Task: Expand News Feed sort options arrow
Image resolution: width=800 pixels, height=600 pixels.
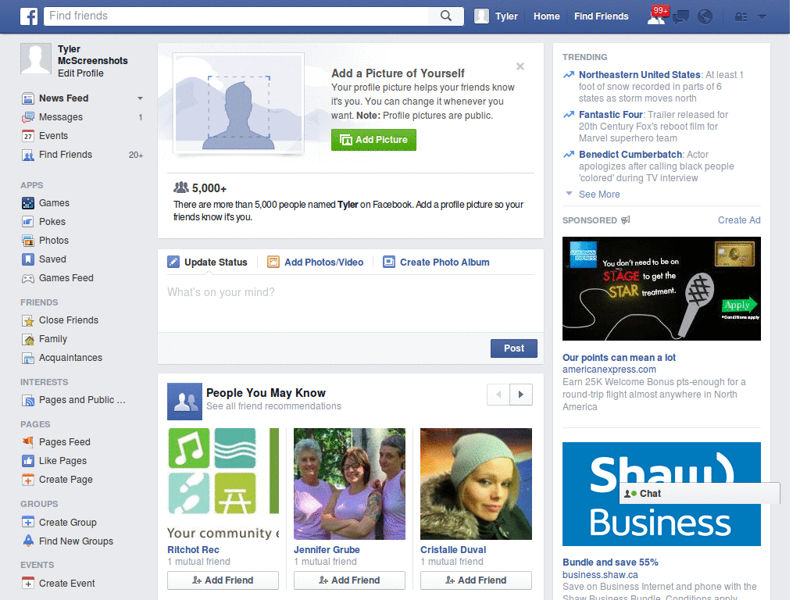Action: click(x=140, y=98)
